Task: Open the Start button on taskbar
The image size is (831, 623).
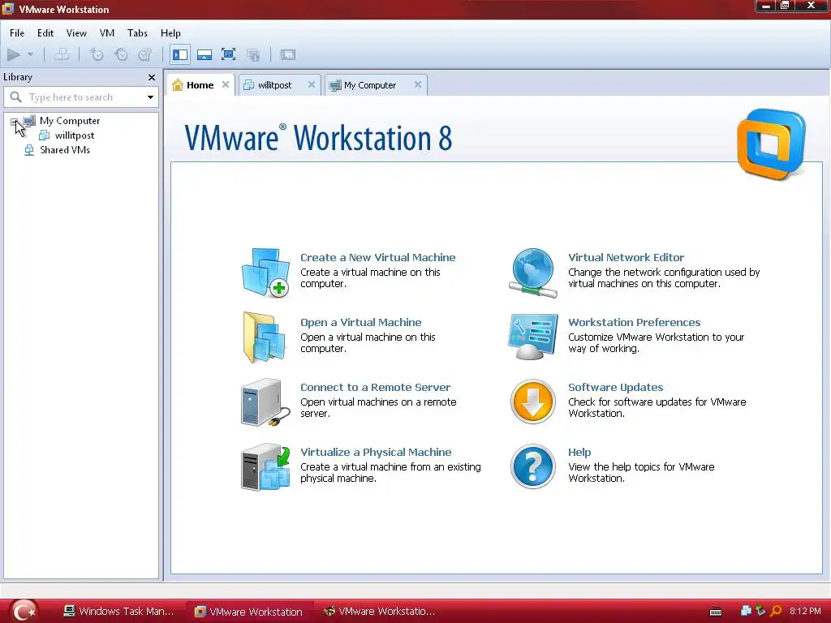Action: 24,611
